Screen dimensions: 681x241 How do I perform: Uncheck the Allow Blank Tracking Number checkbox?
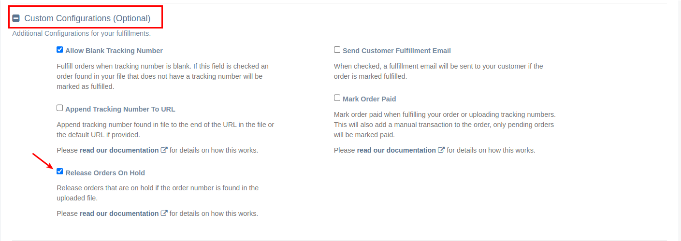60,49
